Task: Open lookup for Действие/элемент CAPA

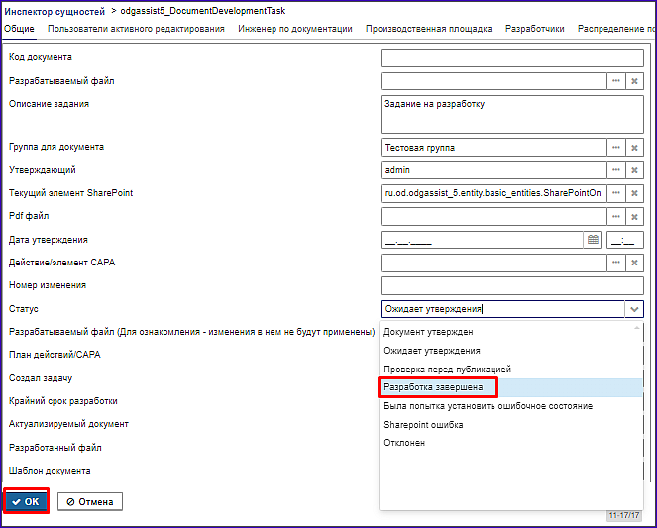Action: 616,263
